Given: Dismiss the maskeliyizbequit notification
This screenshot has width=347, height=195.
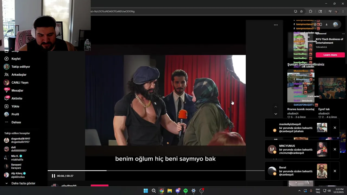Looking at the screenshot, I should [335, 128].
